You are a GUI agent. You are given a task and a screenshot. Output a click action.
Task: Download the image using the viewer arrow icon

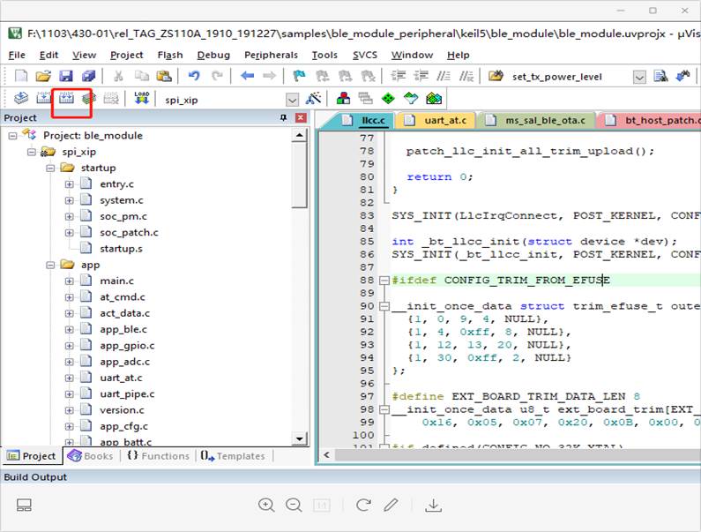tap(433, 506)
